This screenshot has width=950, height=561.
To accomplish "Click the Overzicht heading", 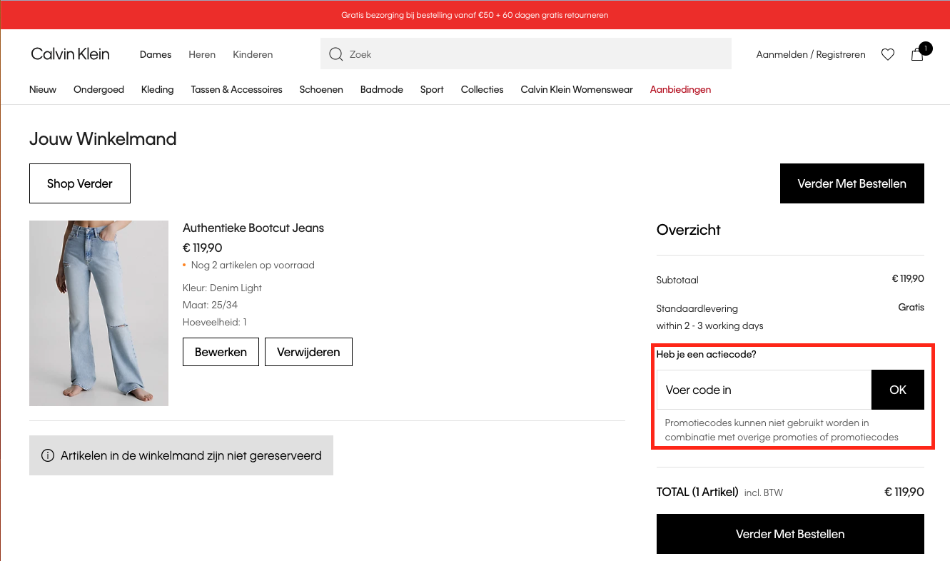I will 689,230.
